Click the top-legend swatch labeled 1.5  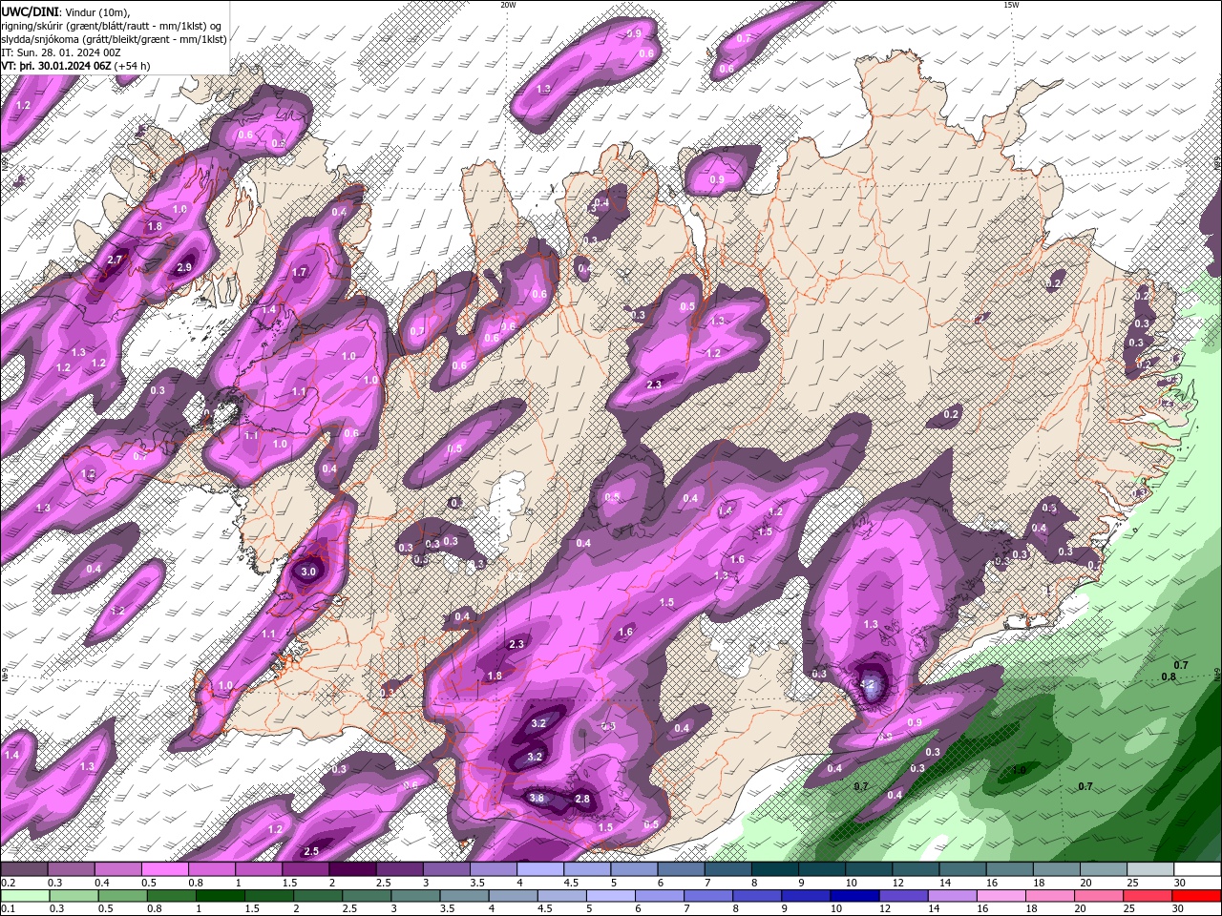tap(305, 869)
